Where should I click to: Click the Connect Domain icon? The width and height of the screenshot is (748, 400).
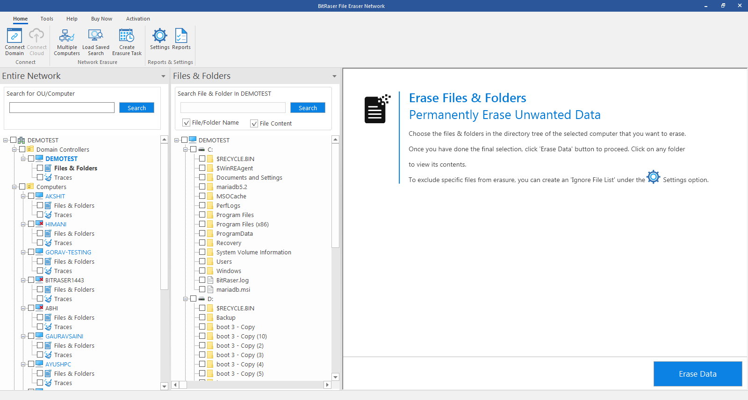pos(14,36)
